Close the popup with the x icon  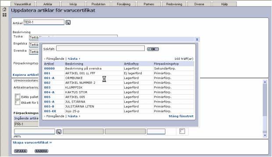(197, 39)
